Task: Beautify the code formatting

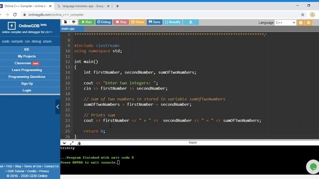Action: (172, 22)
